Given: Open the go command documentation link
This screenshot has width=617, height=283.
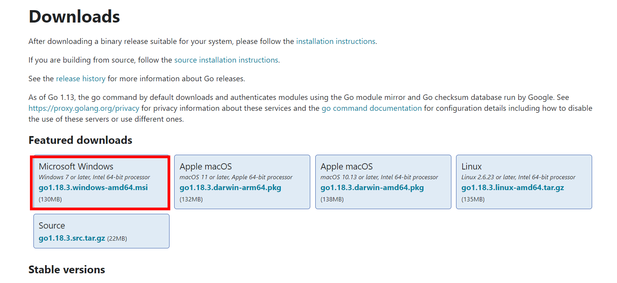Looking at the screenshot, I should coord(371,108).
